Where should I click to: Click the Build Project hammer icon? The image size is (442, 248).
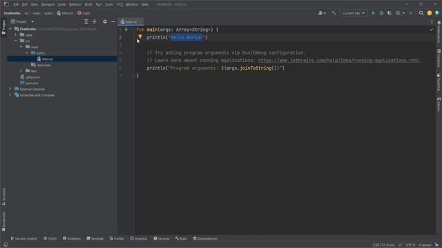click(x=334, y=13)
